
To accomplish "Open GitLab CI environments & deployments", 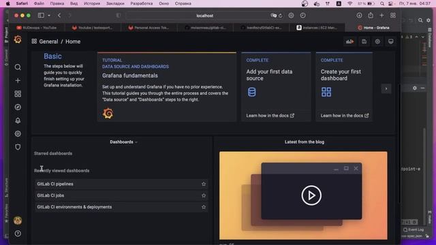I will pos(74,207).
